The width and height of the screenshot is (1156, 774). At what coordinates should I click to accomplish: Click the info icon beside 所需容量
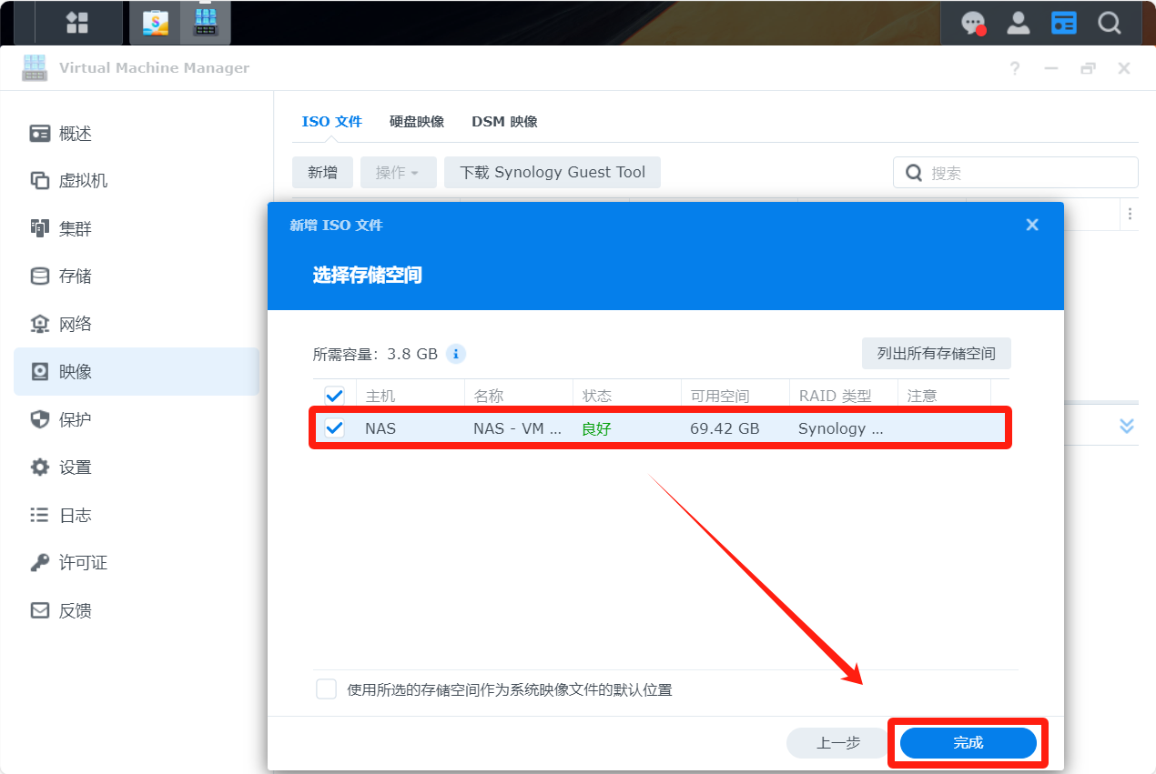[456, 354]
